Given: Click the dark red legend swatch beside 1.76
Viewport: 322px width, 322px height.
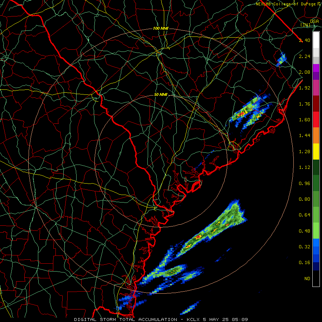Looking at the screenshot, I should click(x=316, y=104).
